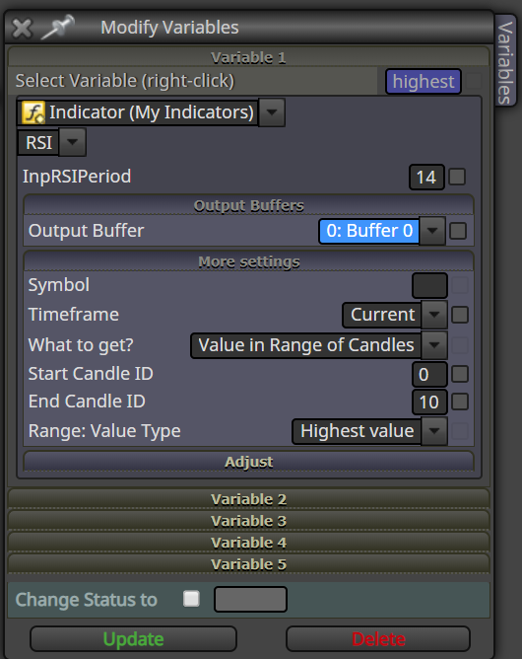Enable the Change Status to checkbox

point(191,599)
